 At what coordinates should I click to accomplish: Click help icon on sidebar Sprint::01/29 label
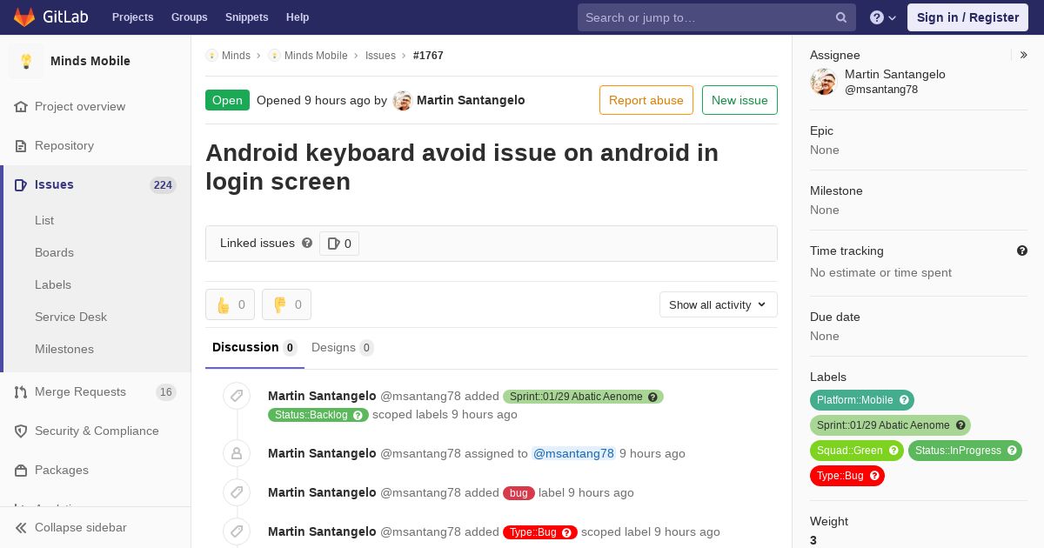(960, 425)
